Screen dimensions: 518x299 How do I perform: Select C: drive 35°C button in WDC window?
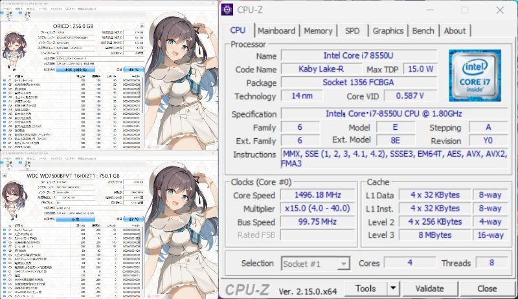coord(9,165)
